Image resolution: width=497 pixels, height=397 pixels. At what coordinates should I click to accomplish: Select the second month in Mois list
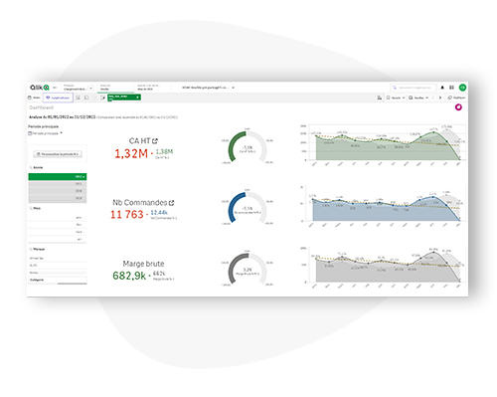click(58, 225)
